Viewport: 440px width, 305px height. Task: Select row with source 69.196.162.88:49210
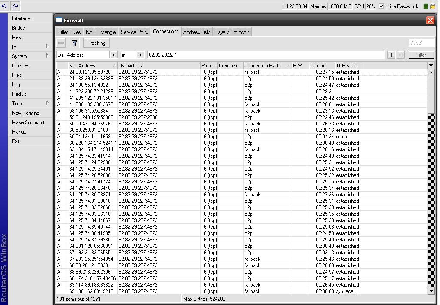[x=241, y=291]
